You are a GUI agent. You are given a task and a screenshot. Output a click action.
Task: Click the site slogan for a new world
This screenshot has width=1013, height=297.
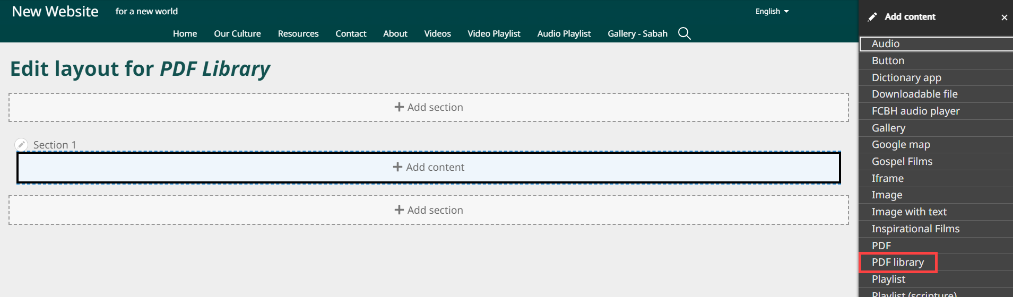click(146, 11)
